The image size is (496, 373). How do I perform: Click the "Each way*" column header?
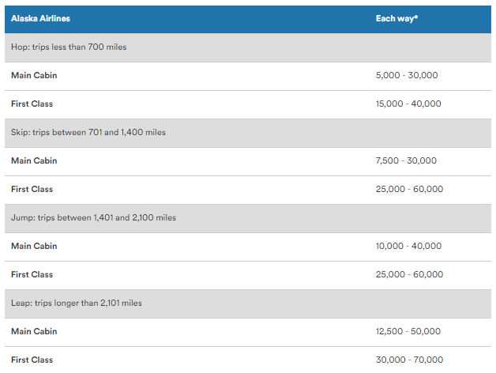[x=396, y=18]
